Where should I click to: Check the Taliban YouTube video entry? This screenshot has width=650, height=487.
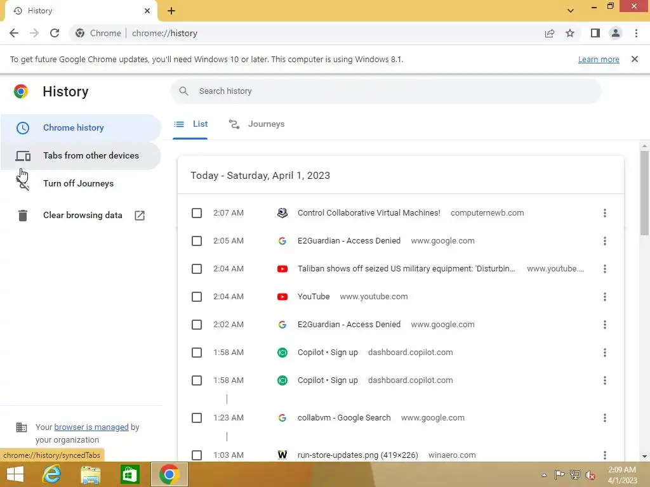point(197,269)
